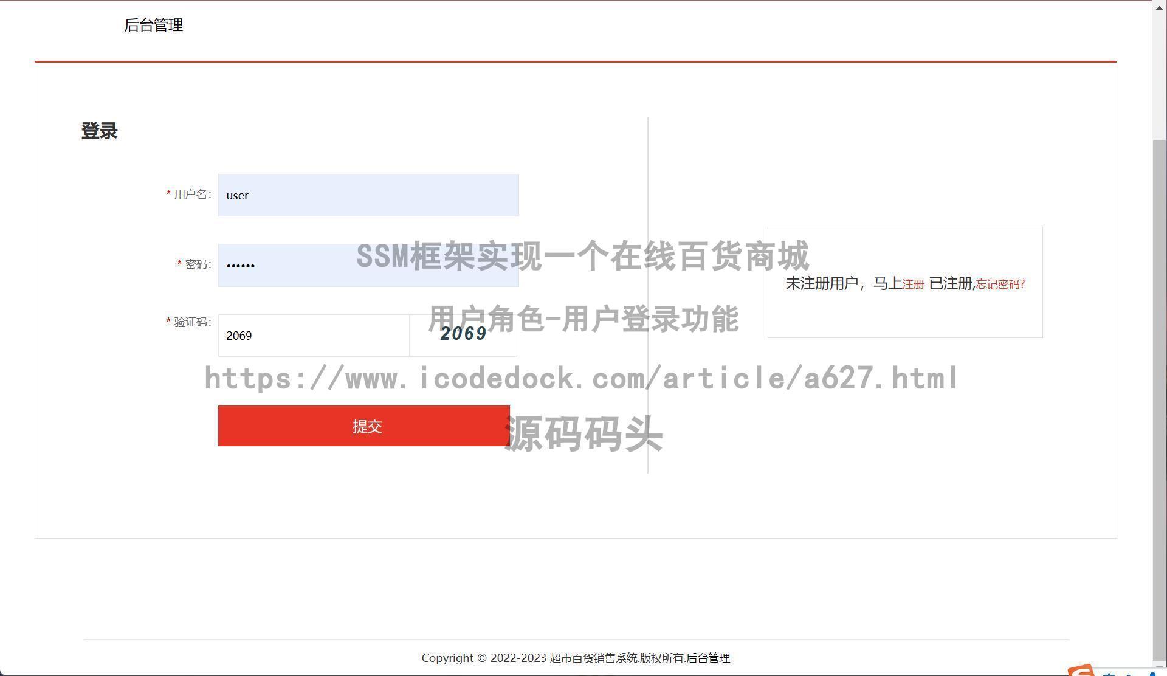Open the 忘记密码? forgot password link
The height and width of the screenshot is (676, 1167).
click(x=999, y=284)
